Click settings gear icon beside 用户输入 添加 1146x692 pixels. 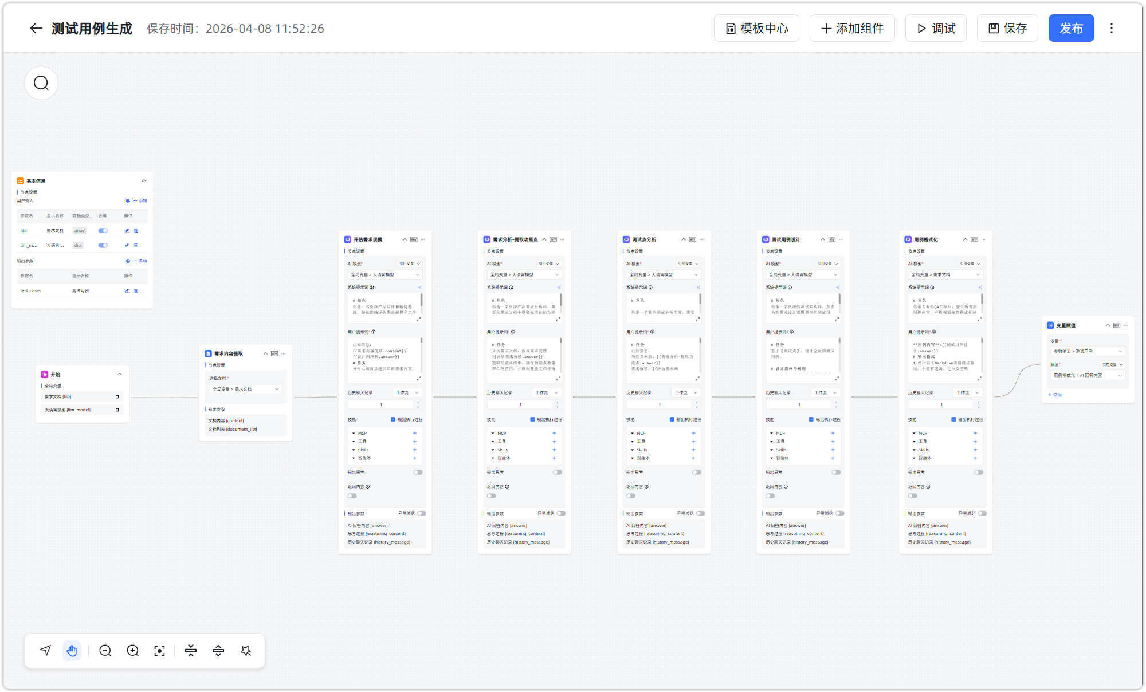(x=128, y=201)
